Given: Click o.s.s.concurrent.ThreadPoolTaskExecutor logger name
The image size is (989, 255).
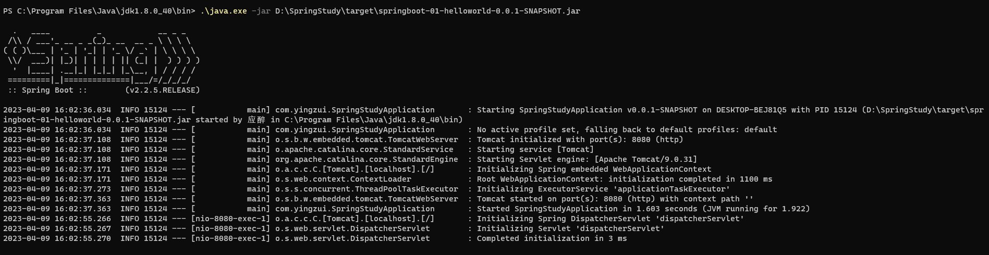Looking at the screenshot, I should point(367,189).
